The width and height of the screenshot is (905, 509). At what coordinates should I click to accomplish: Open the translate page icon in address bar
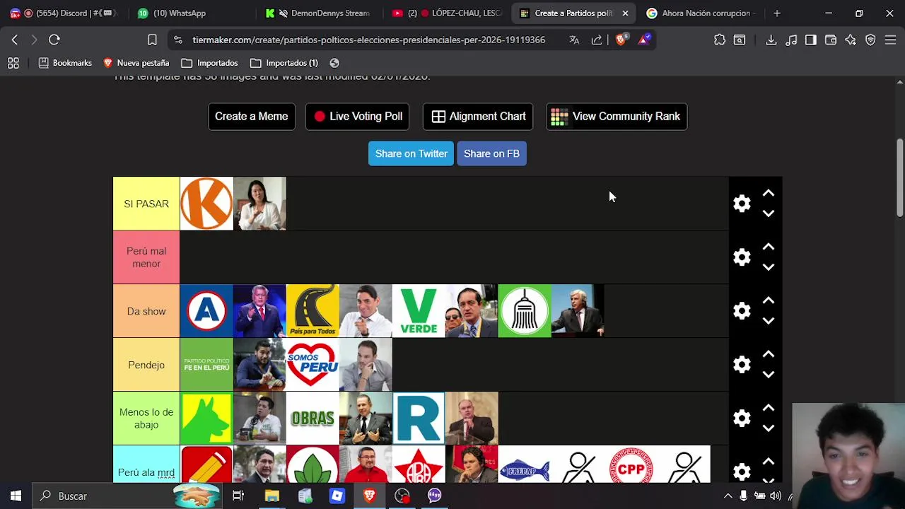[574, 40]
